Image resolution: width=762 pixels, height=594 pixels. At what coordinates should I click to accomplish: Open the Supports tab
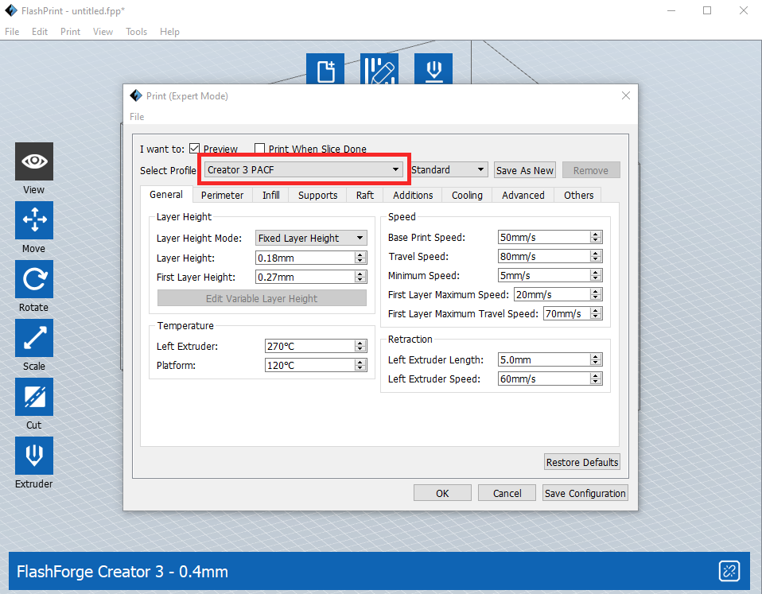point(318,196)
